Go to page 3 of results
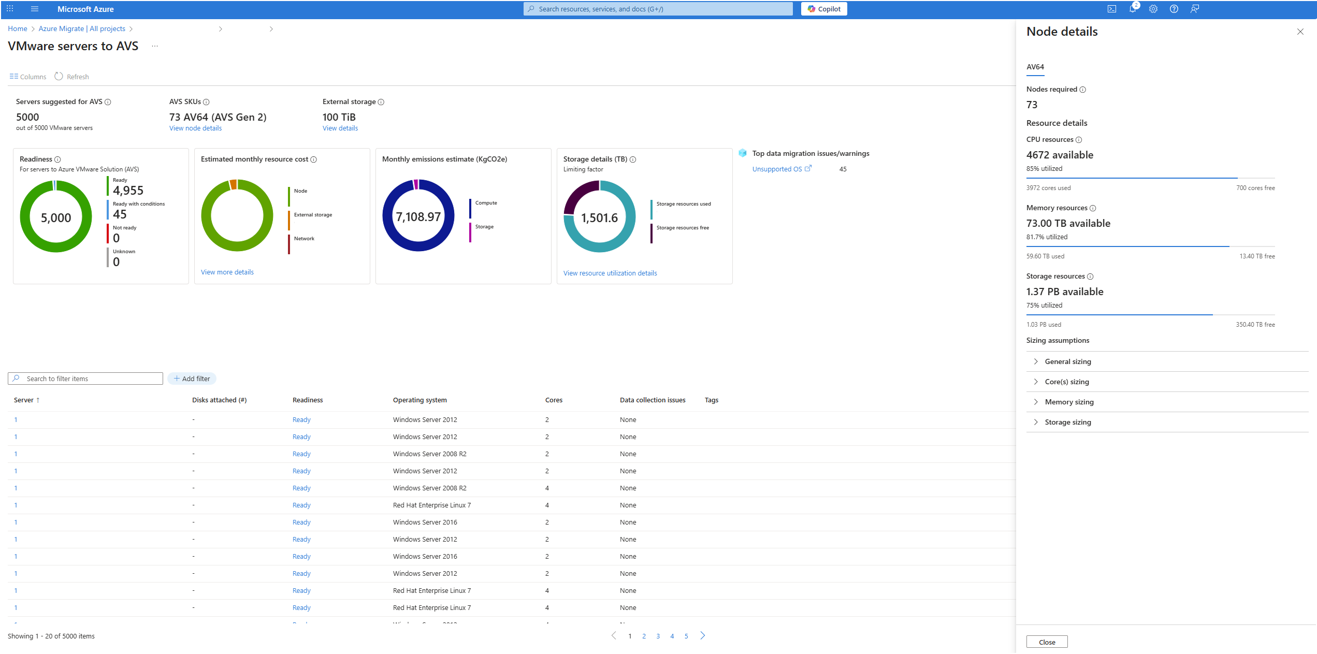The image size is (1317, 654). click(x=658, y=636)
